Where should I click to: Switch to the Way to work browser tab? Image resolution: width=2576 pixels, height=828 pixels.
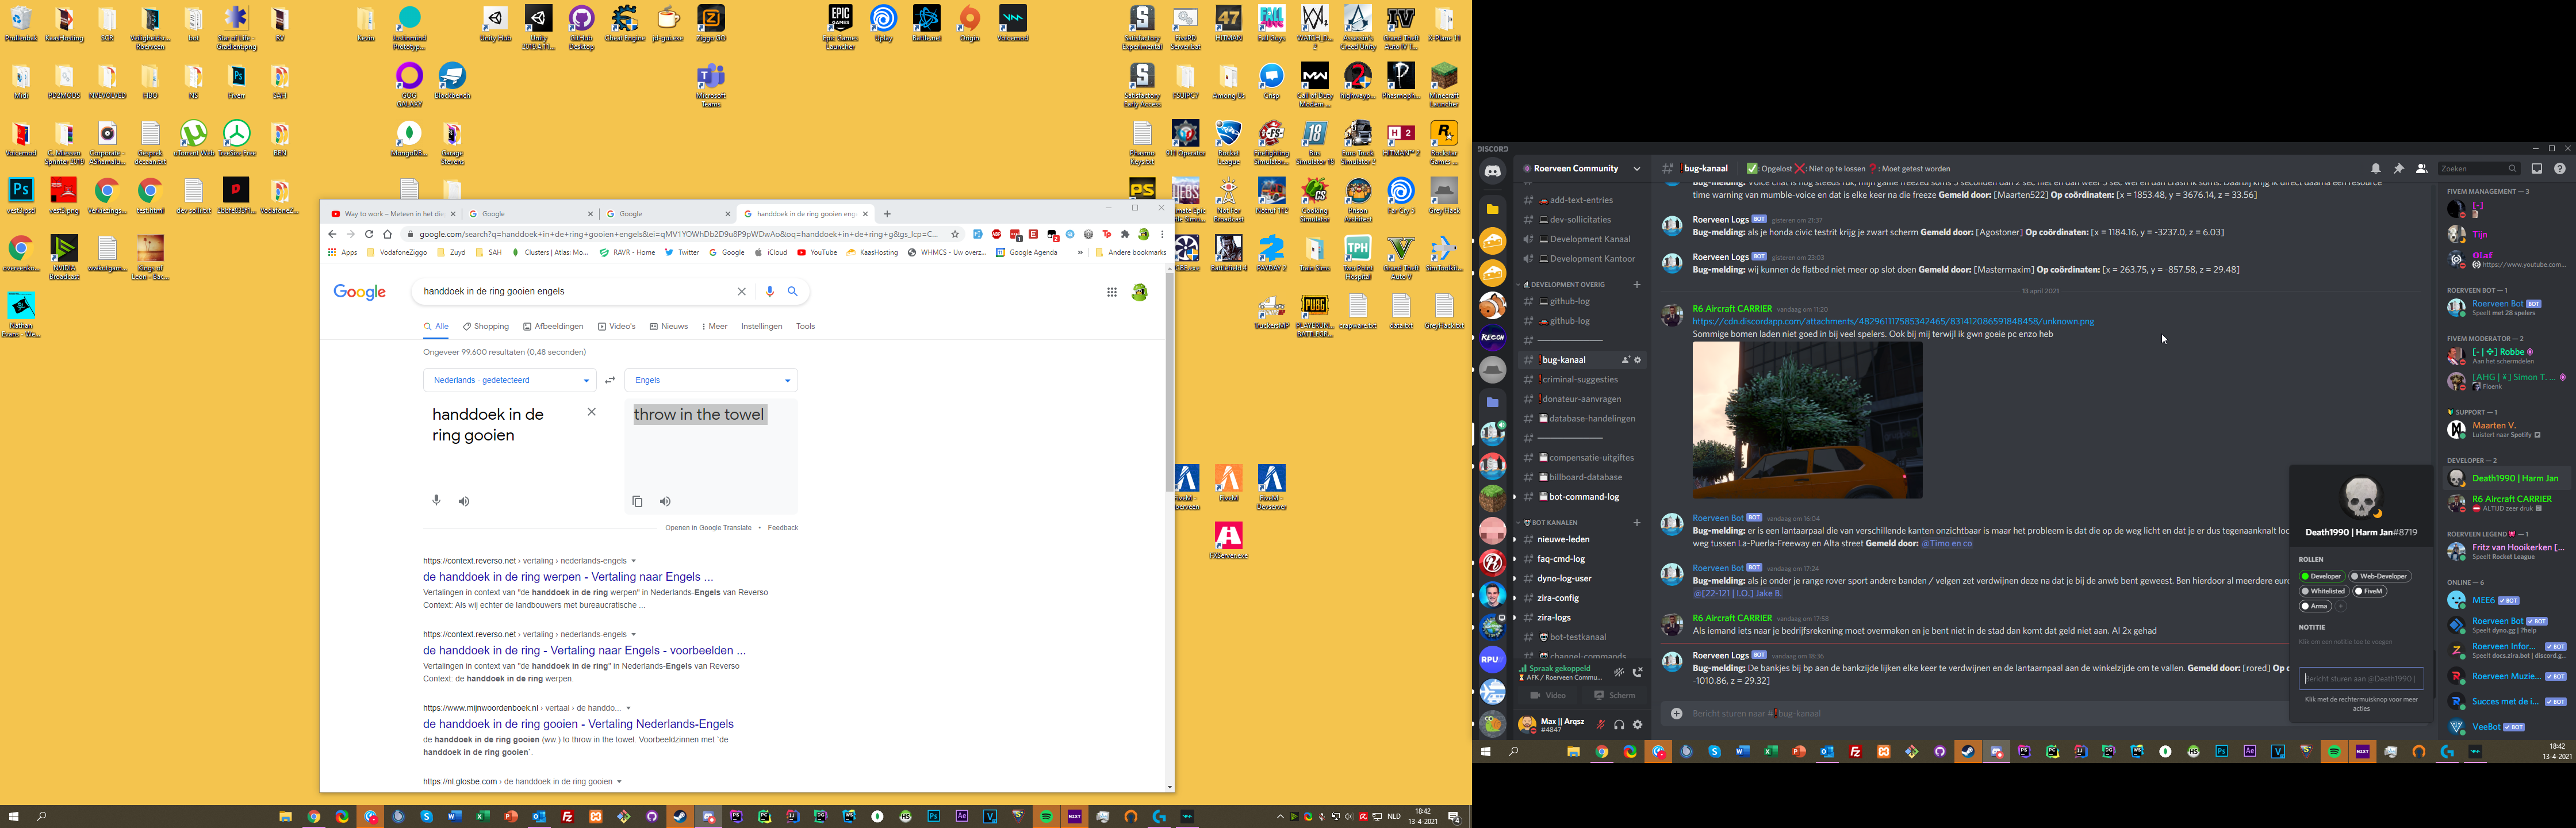tap(387, 214)
